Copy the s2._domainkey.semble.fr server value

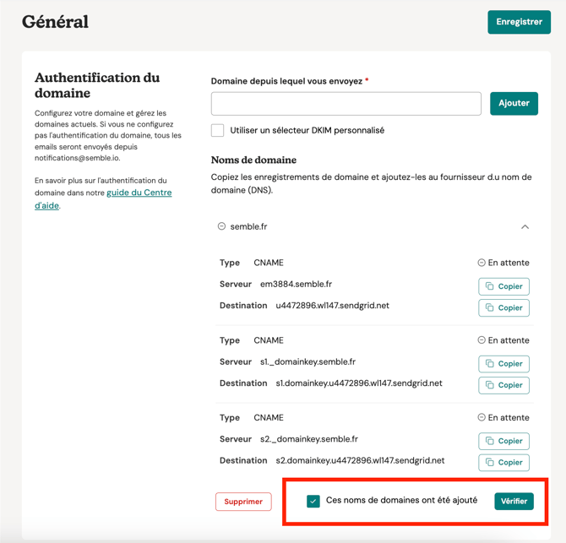[504, 441]
